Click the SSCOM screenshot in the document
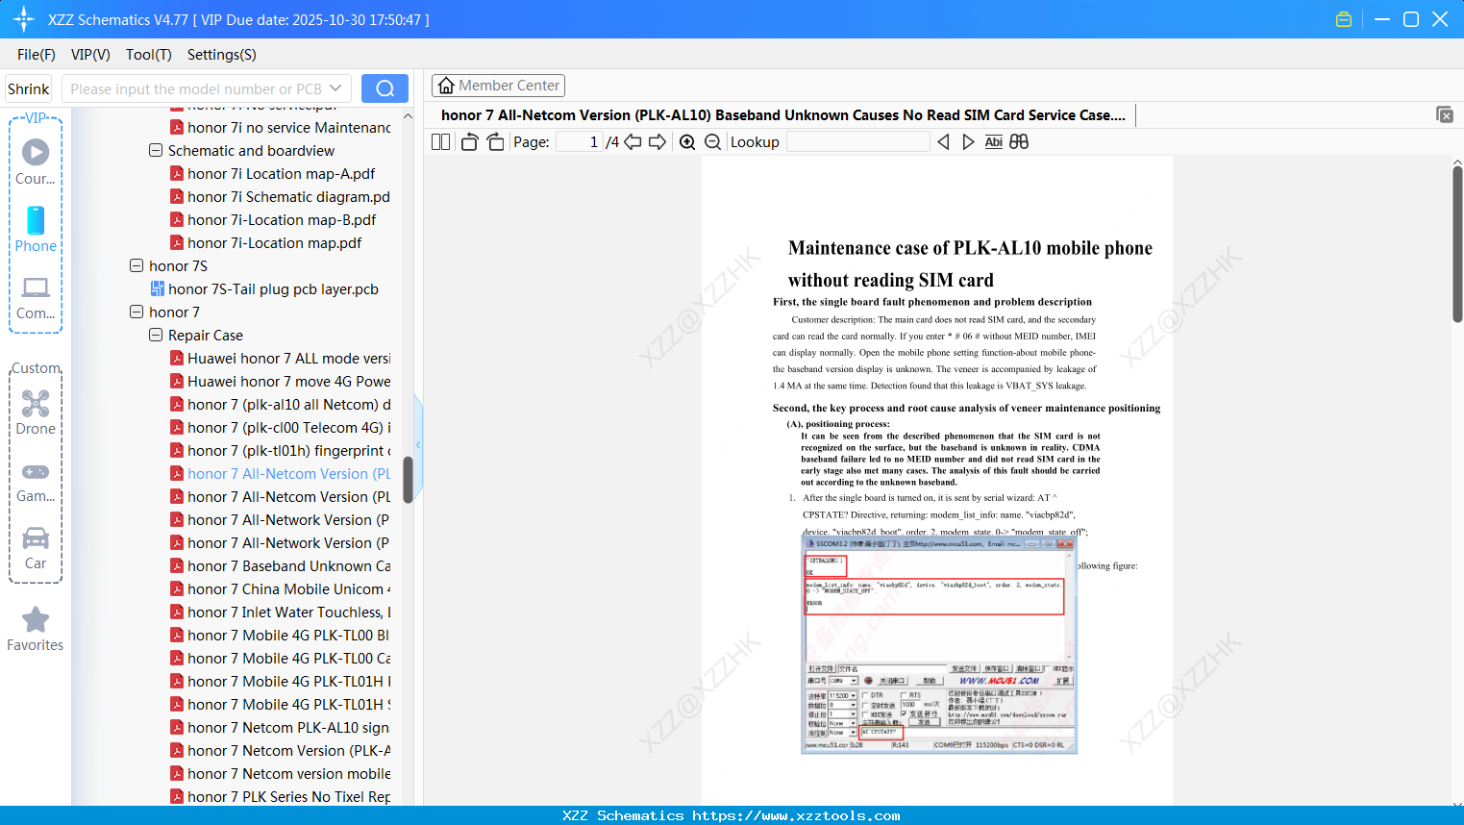This screenshot has width=1464, height=825. point(939,645)
